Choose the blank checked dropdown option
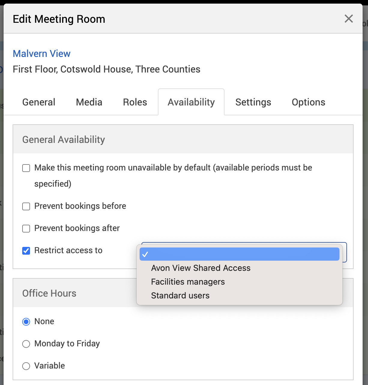Viewport: 368px width, 385px height. click(239, 254)
